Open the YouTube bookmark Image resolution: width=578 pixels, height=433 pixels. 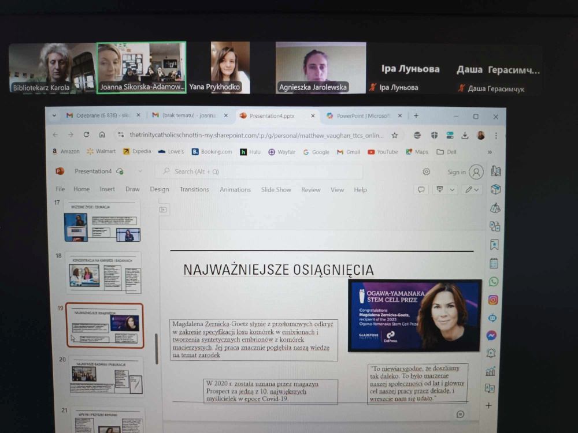point(383,152)
